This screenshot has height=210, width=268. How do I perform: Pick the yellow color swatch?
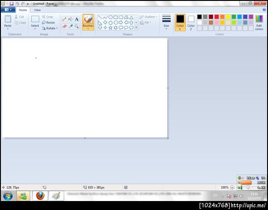228,17
